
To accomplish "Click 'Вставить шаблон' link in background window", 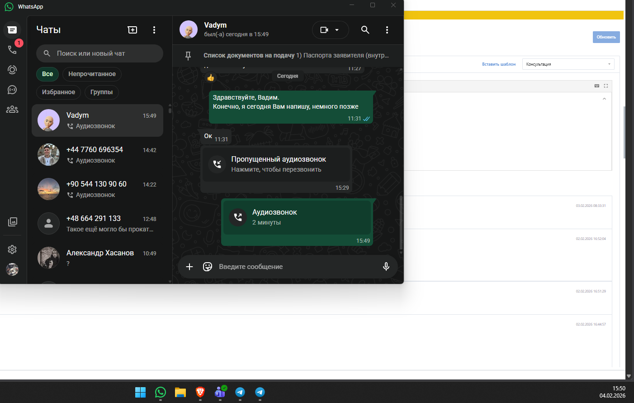I will point(499,64).
